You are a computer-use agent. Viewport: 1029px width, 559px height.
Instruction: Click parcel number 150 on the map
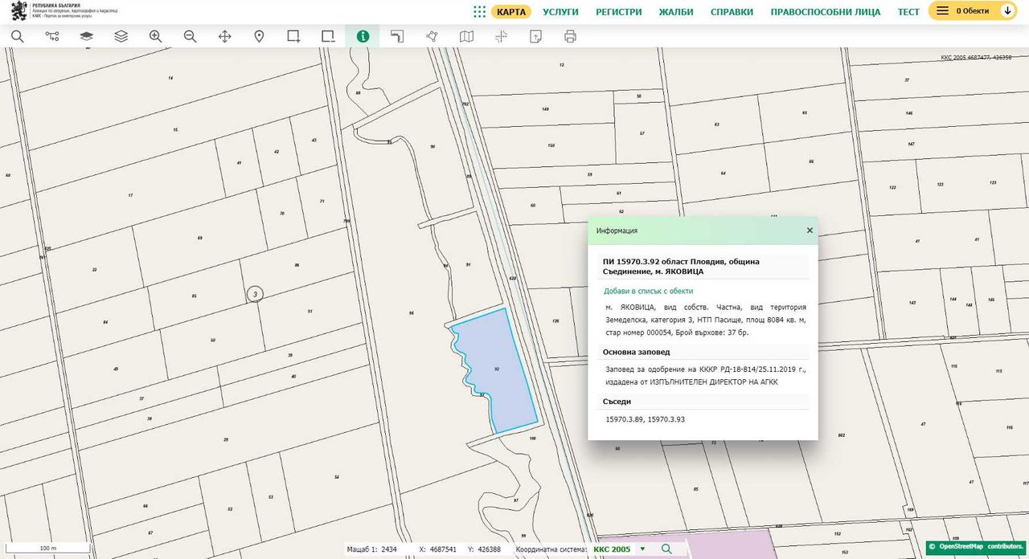(551, 145)
